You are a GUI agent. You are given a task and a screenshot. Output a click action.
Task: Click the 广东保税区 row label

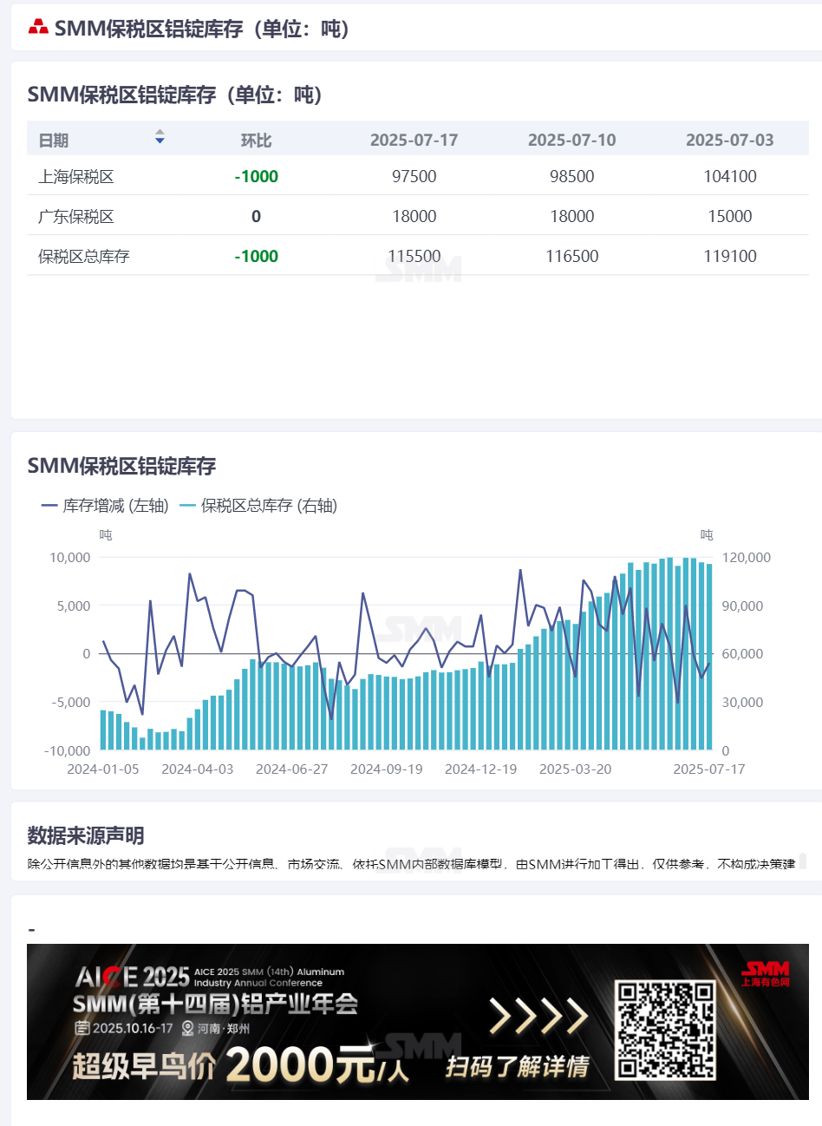[x=76, y=217]
